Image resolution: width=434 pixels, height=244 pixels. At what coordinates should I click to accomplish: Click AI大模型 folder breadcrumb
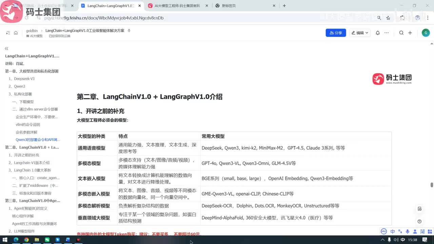34,36
